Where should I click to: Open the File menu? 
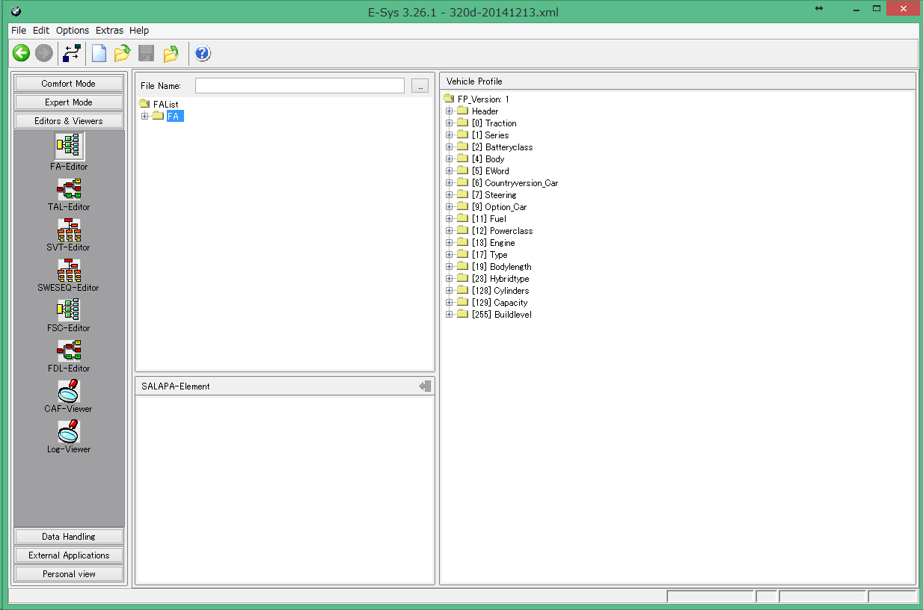(19, 31)
